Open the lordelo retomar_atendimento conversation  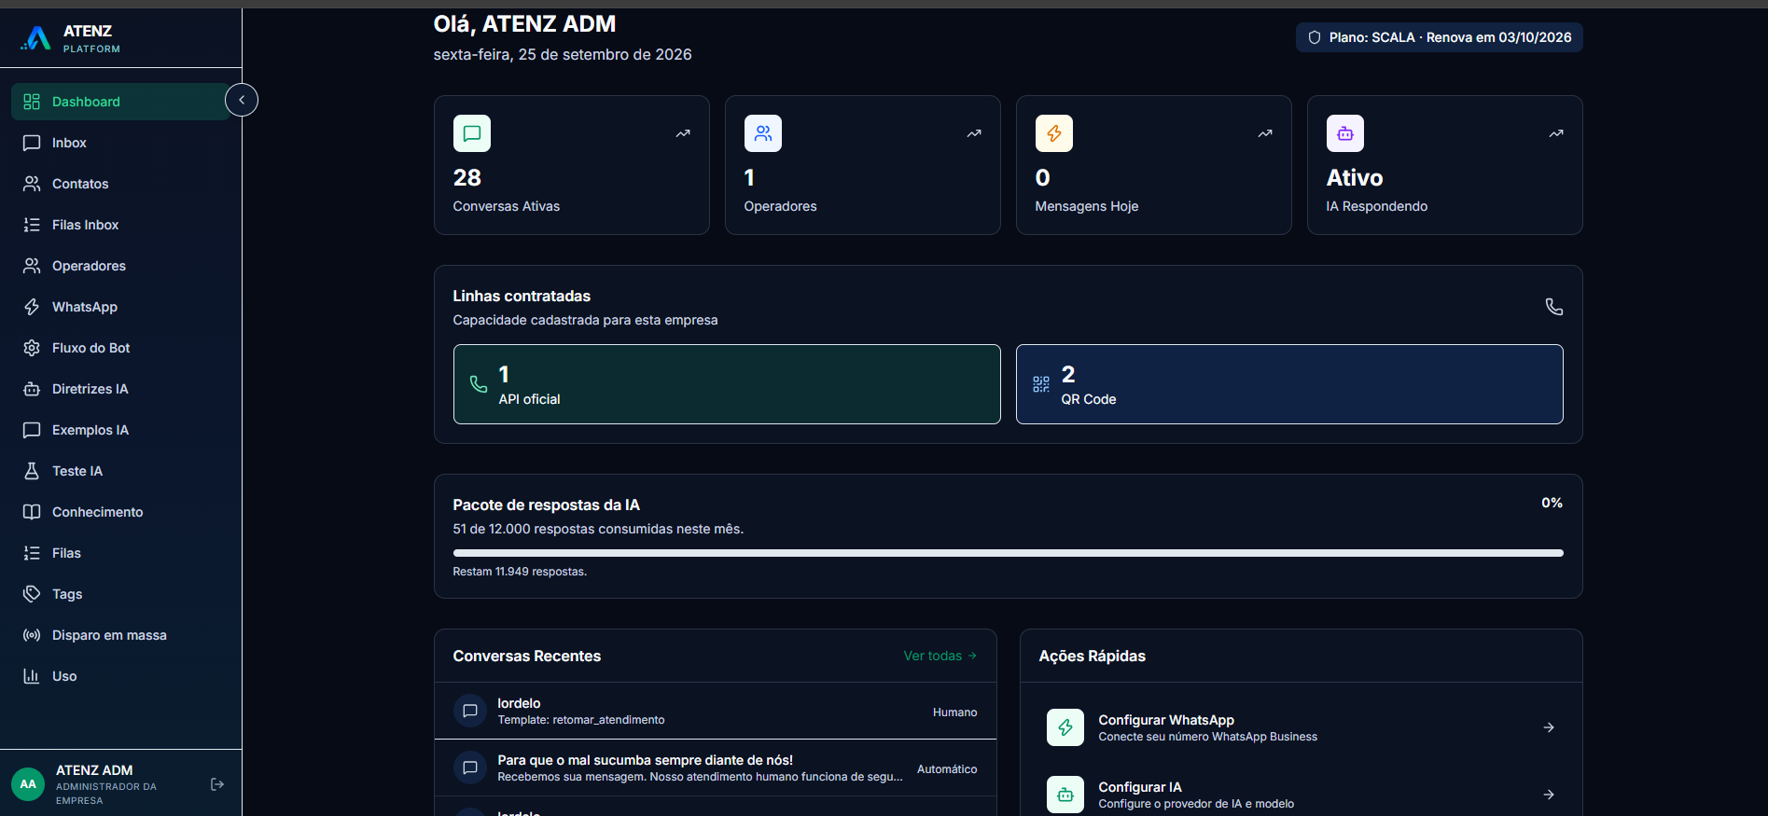pyautogui.click(x=716, y=711)
